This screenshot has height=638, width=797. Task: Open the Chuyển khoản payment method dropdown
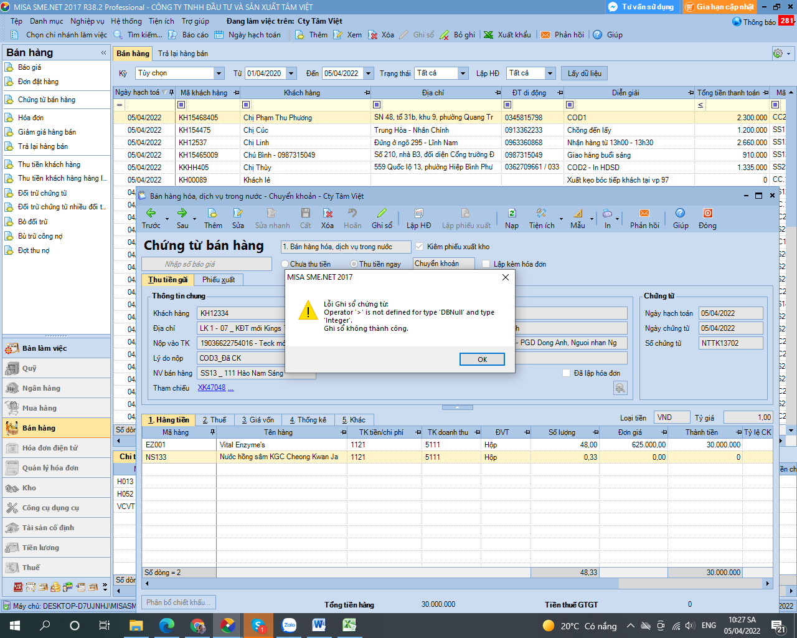click(444, 264)
